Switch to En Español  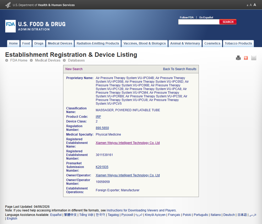click(x=206, y=17)
